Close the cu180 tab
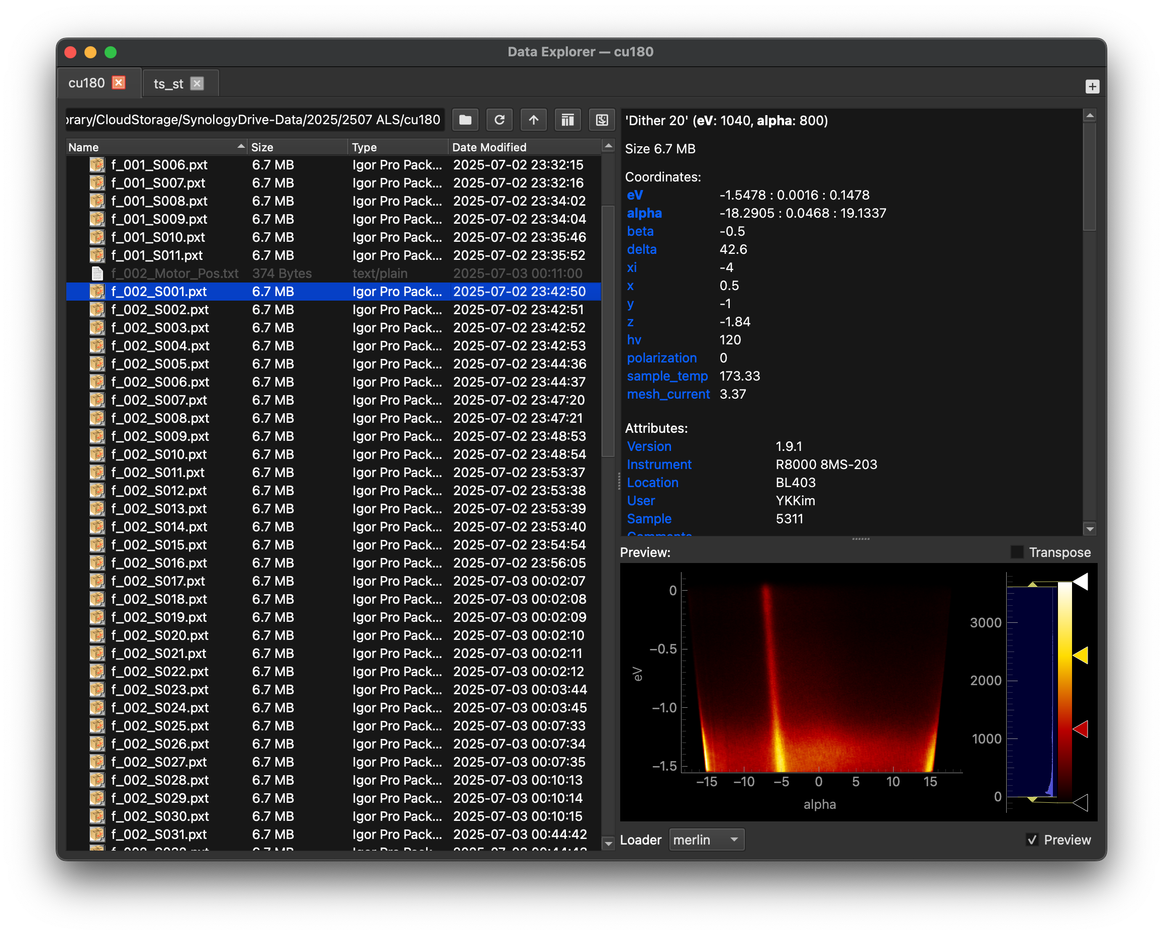The height and width of the screenshot is (935, 1163). pos(119,82)
